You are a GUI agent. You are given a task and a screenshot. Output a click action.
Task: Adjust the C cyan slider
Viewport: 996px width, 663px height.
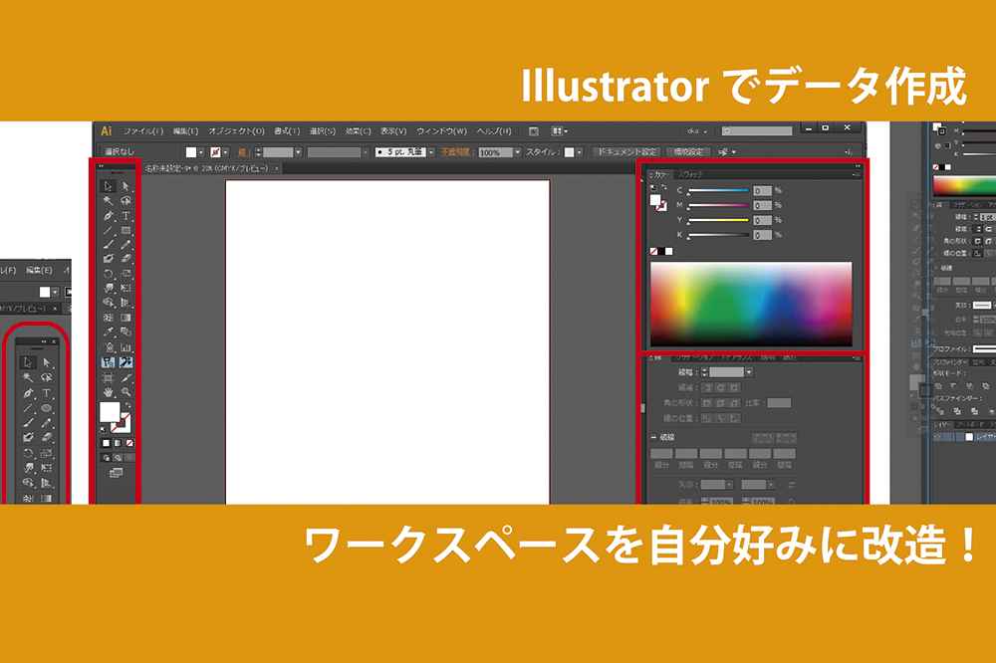click(x=718, y=190)
